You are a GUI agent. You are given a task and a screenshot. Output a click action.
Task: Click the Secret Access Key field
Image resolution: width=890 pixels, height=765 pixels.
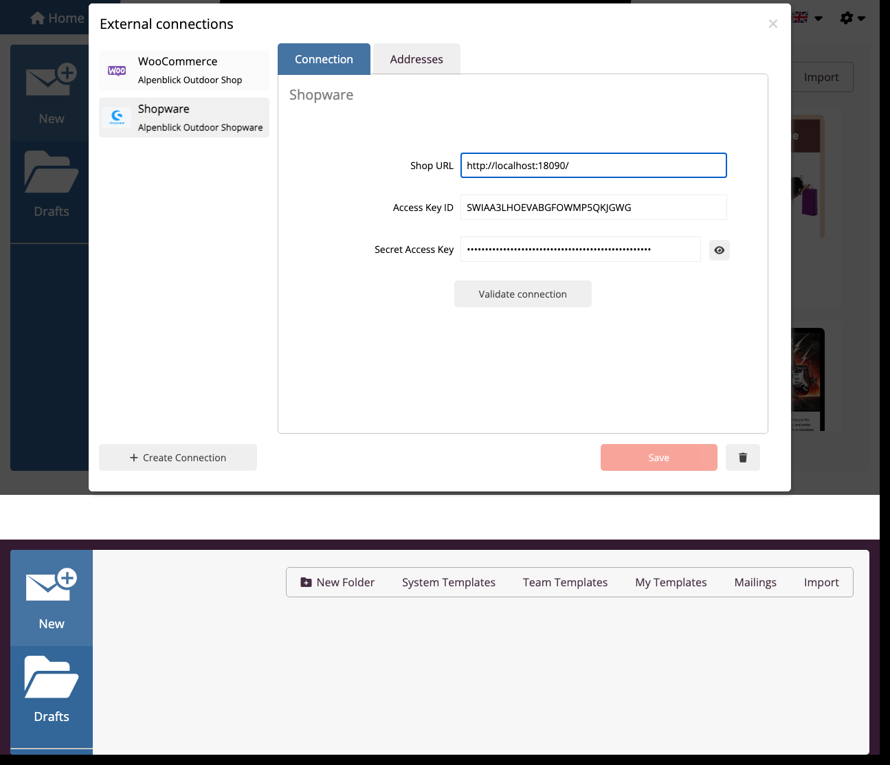pos(581,250)
